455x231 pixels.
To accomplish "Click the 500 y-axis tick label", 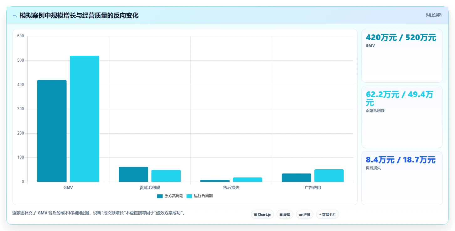I will pos(21,60).
